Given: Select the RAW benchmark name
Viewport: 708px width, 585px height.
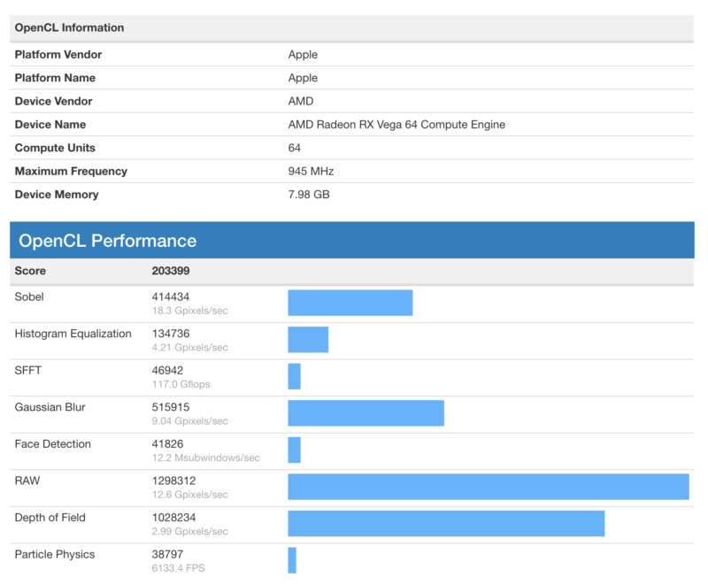Looking at the screenshot, I should 27,481.
